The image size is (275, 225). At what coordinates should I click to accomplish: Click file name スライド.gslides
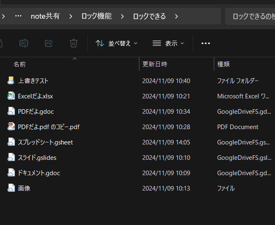click(37, 158)
